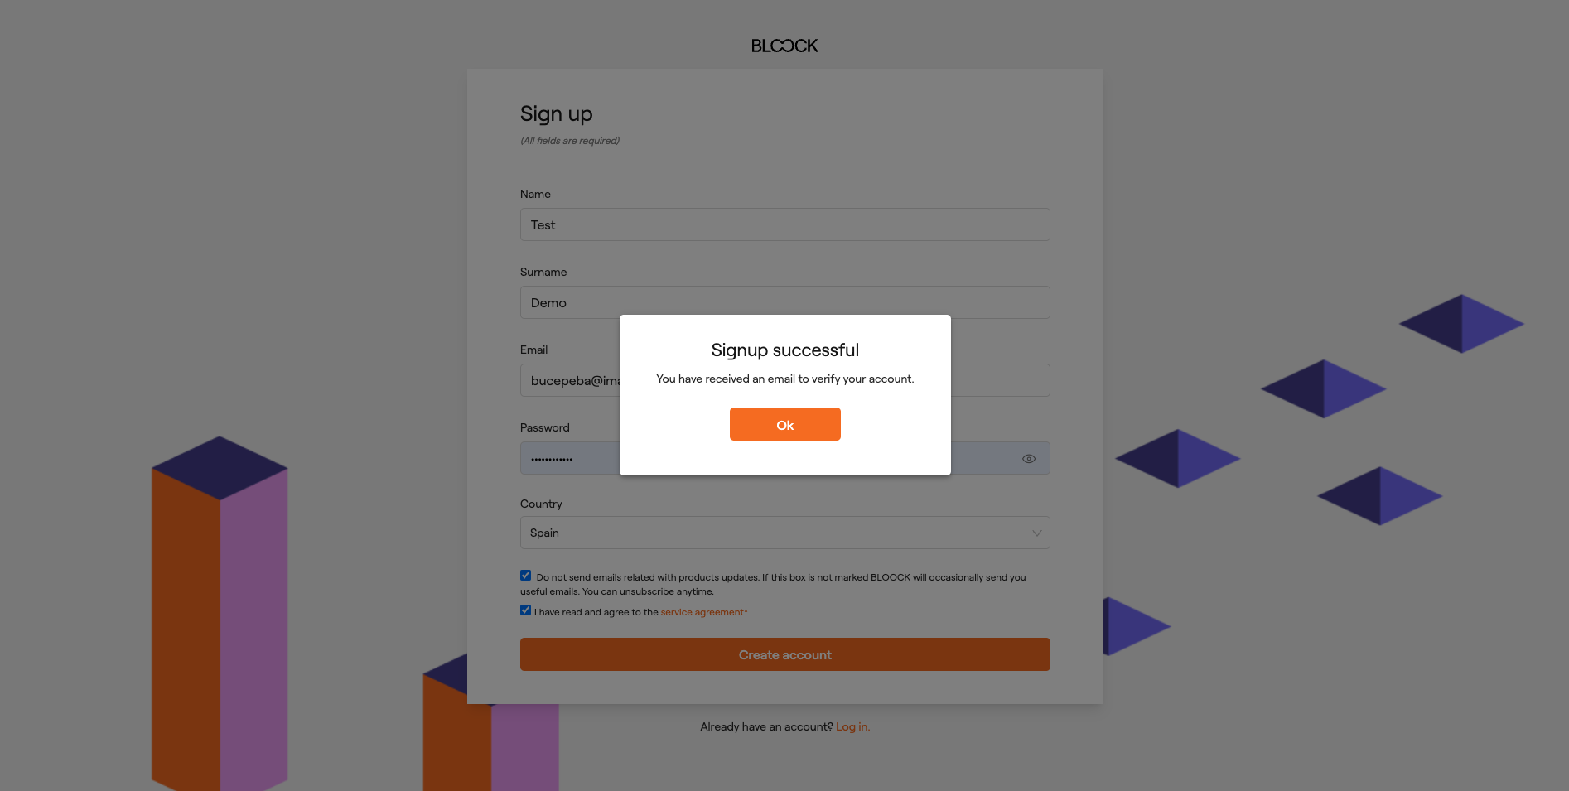
Task: Focus the Surname field containing Demo
Action: coord(784,302)
